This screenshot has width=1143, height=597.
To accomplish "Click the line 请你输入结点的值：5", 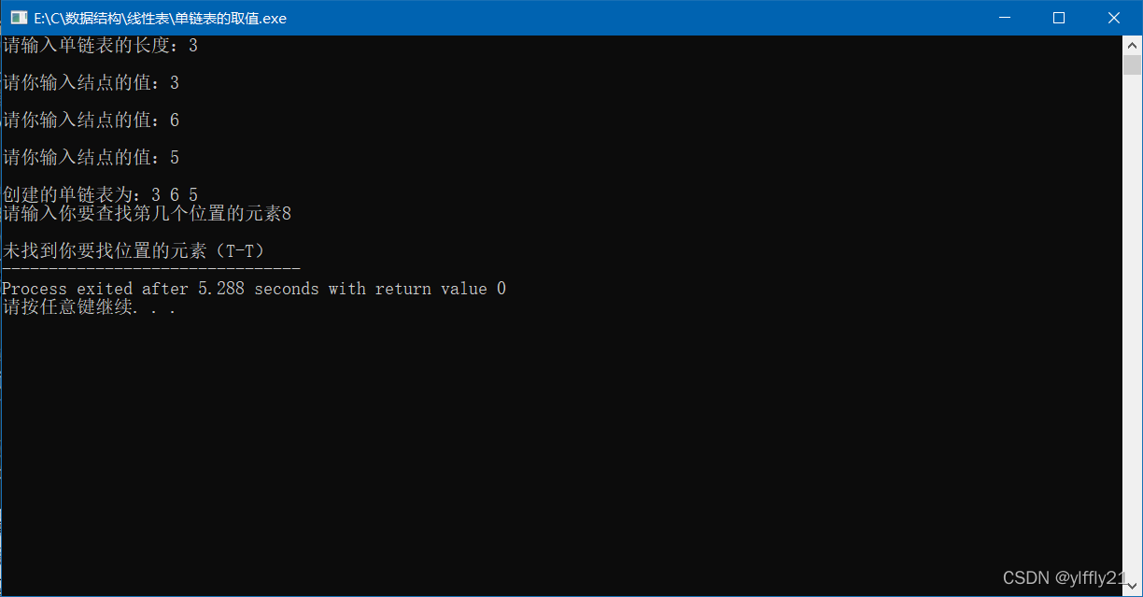I will click(91, 158).
